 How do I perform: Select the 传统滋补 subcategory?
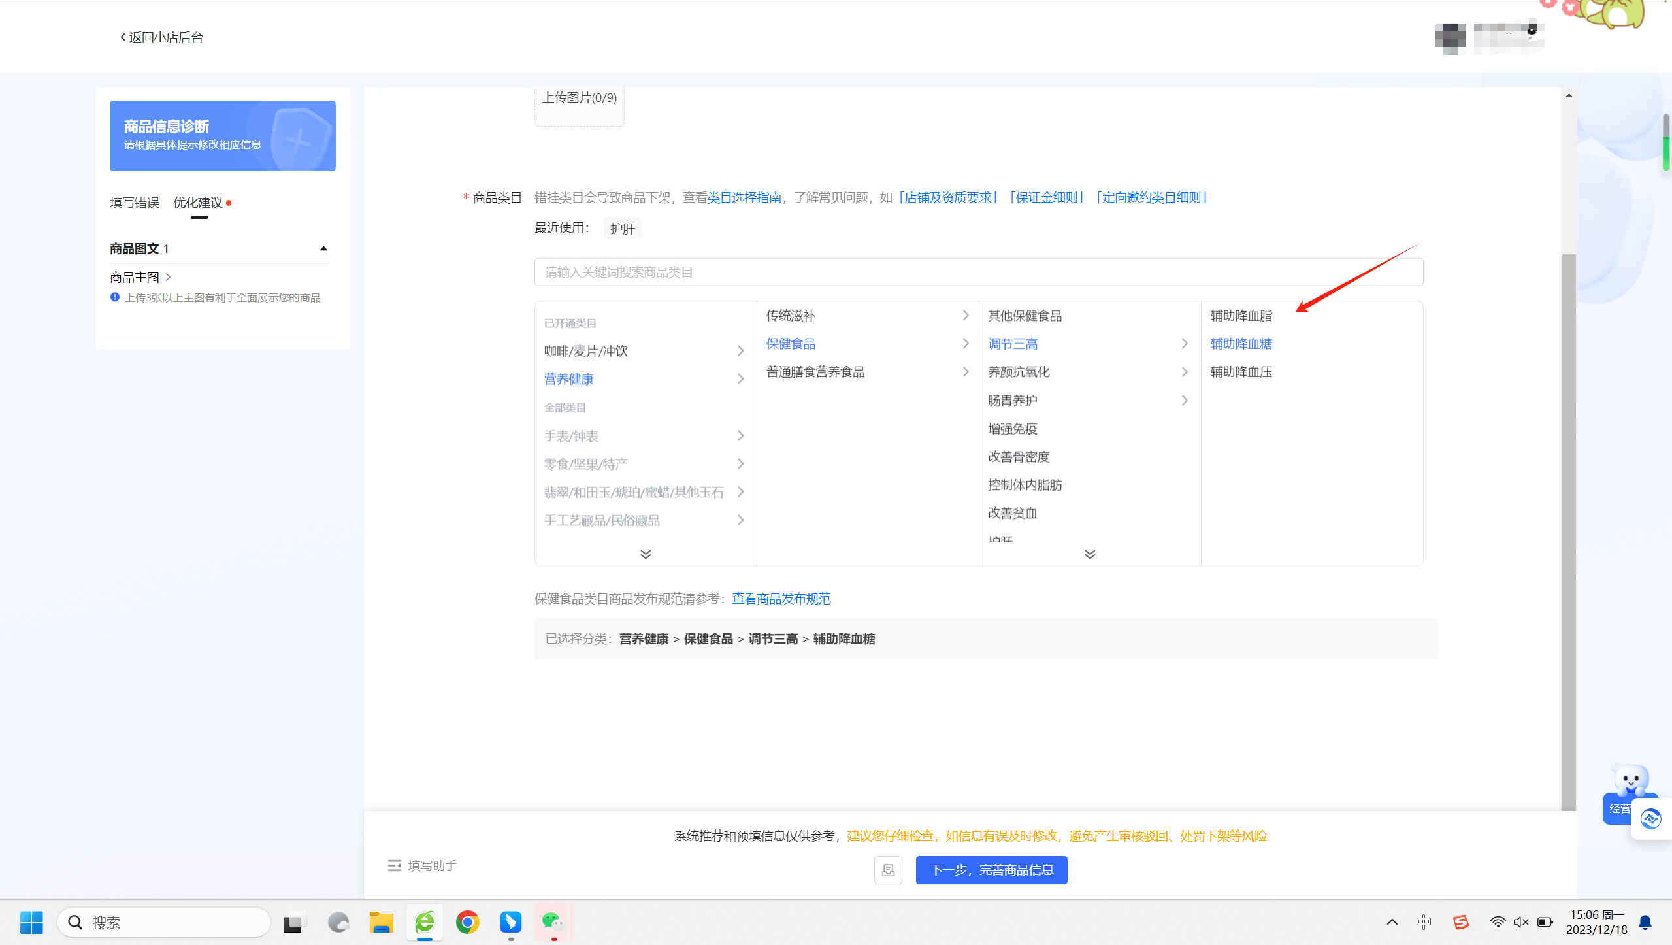[x=867, y=316]
